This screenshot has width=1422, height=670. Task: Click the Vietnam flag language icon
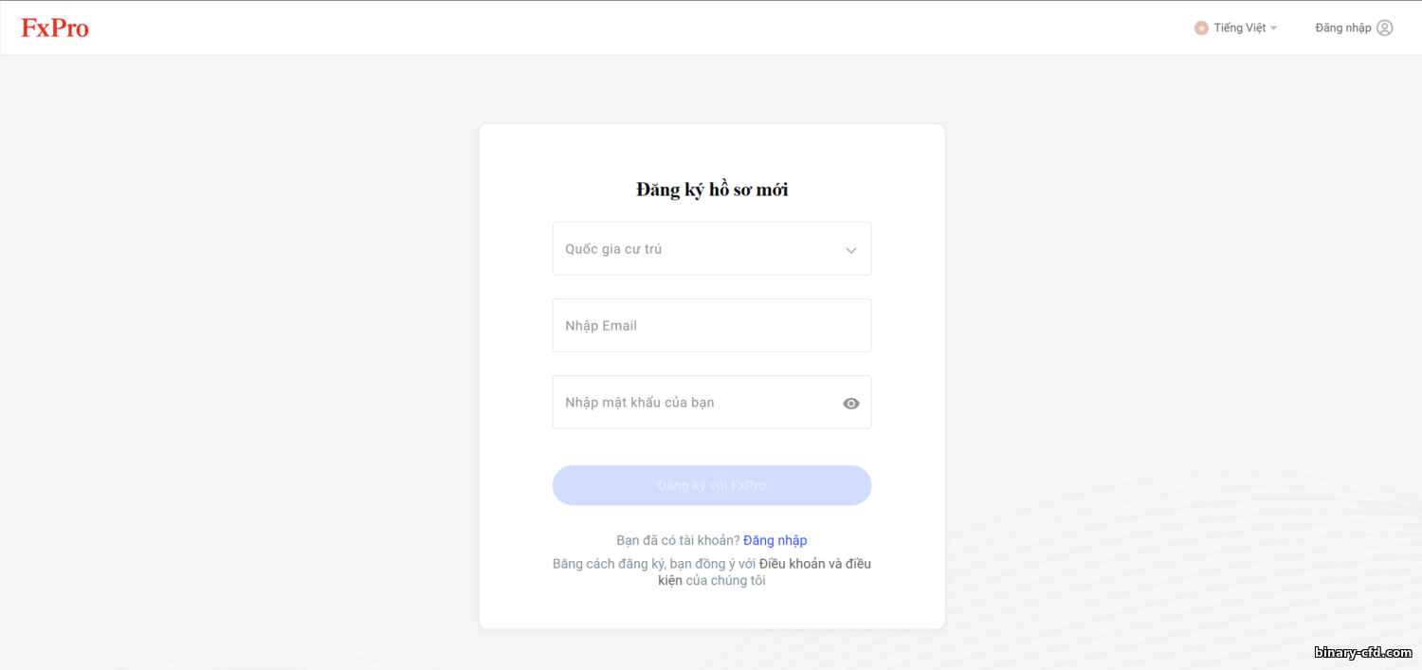coord(1201,28)
